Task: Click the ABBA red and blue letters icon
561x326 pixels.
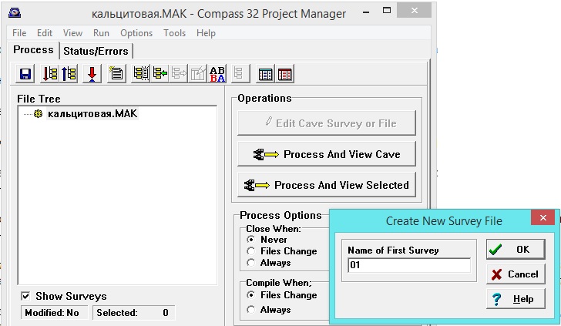Action: click(x=218, y=74)
